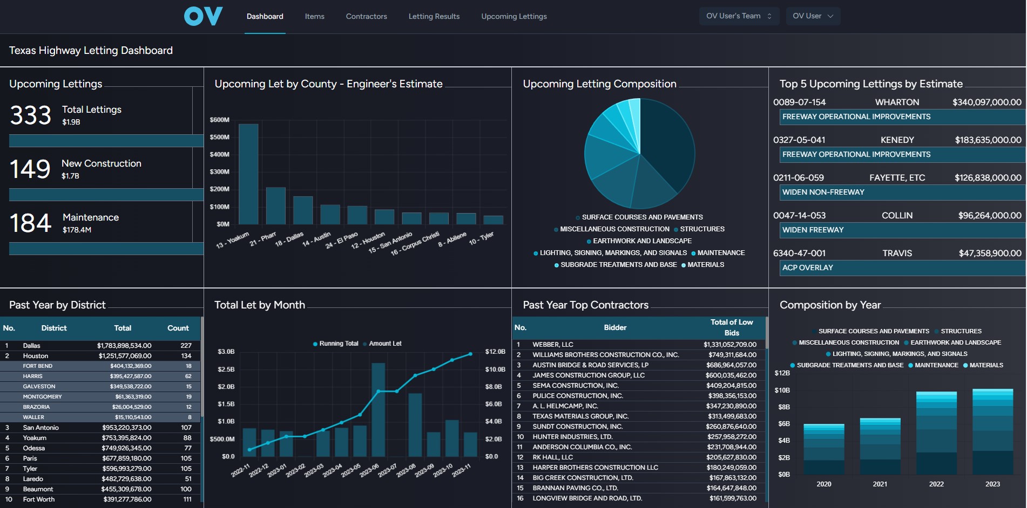Select the WEBBER, LLC contractor row
This screenshot has height=508, width=1027.
coord(638,345)
